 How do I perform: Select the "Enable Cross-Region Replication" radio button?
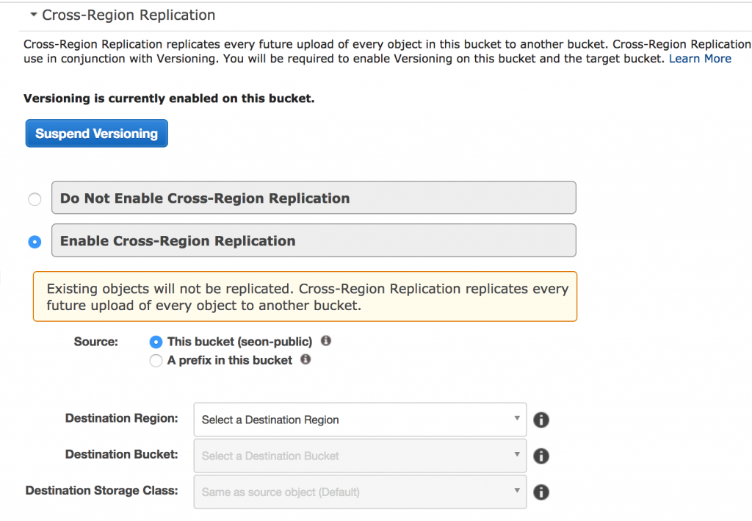34,241
